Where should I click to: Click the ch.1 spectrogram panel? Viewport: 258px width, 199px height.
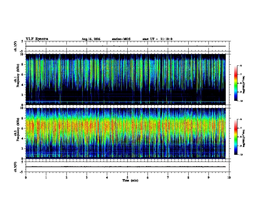125,79
